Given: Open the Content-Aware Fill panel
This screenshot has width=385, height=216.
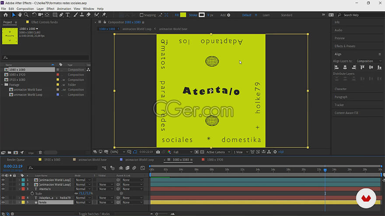Looking at the screenshot, I should pos(346,113).
